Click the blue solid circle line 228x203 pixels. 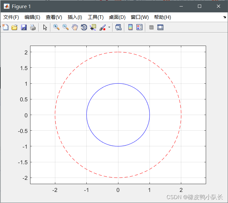118,83
